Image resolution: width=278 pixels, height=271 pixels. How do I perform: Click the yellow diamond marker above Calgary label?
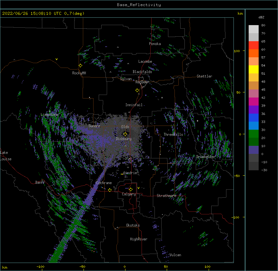click(x=131, y=190)
